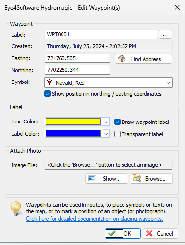Viewport: 185px width, 245px height.
Task: Click the red Navaid symbol icon
Action: click(49, 82)
